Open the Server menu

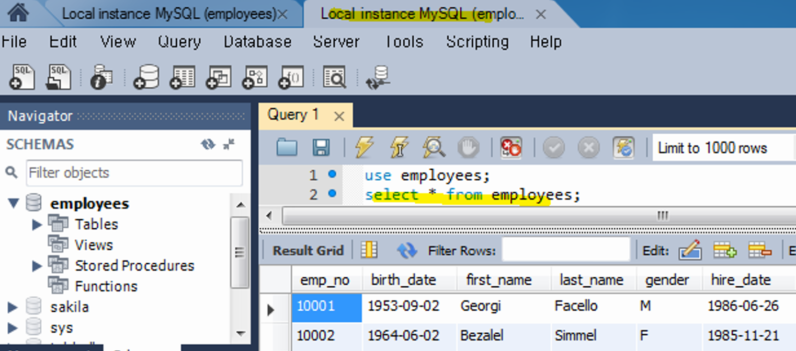(x=336, y=41)
